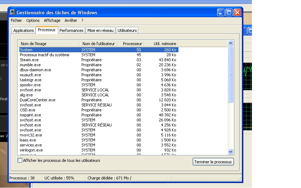Screen dimensions: 301x188
Task: Select the dbus-daemon.exe process
Action: [x=99, y=70]
